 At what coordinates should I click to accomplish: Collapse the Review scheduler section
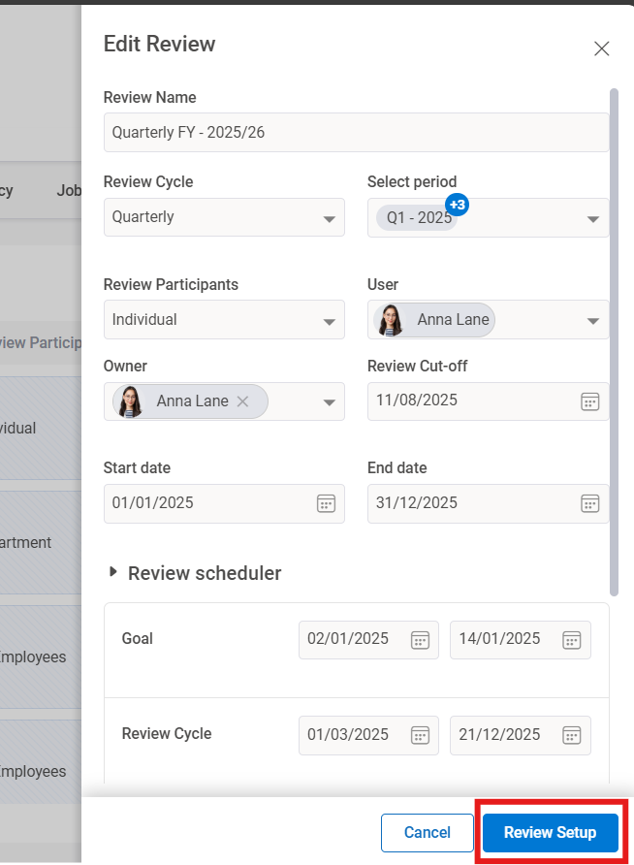pos(114,573)
